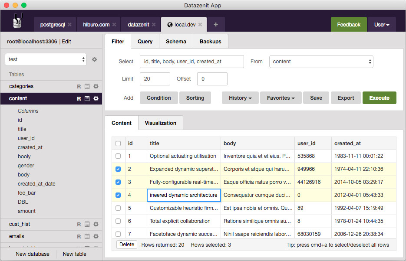Close the datazenit connection tab
The height and width of the screenshot is (261, 406).
pyautogui.click(x=154, y=25)
